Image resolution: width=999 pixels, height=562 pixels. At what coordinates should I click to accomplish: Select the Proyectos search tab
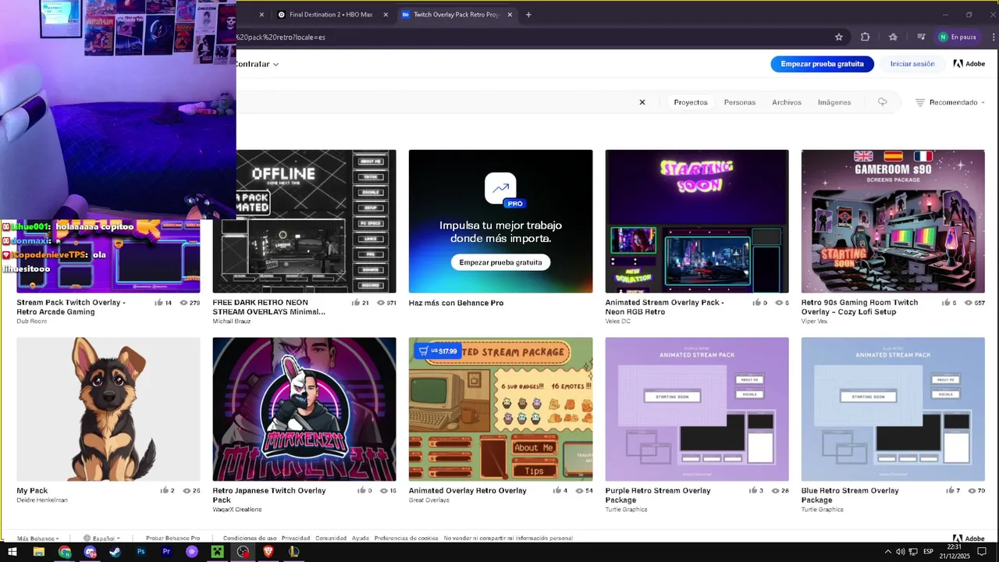click(x=691, y=102)
